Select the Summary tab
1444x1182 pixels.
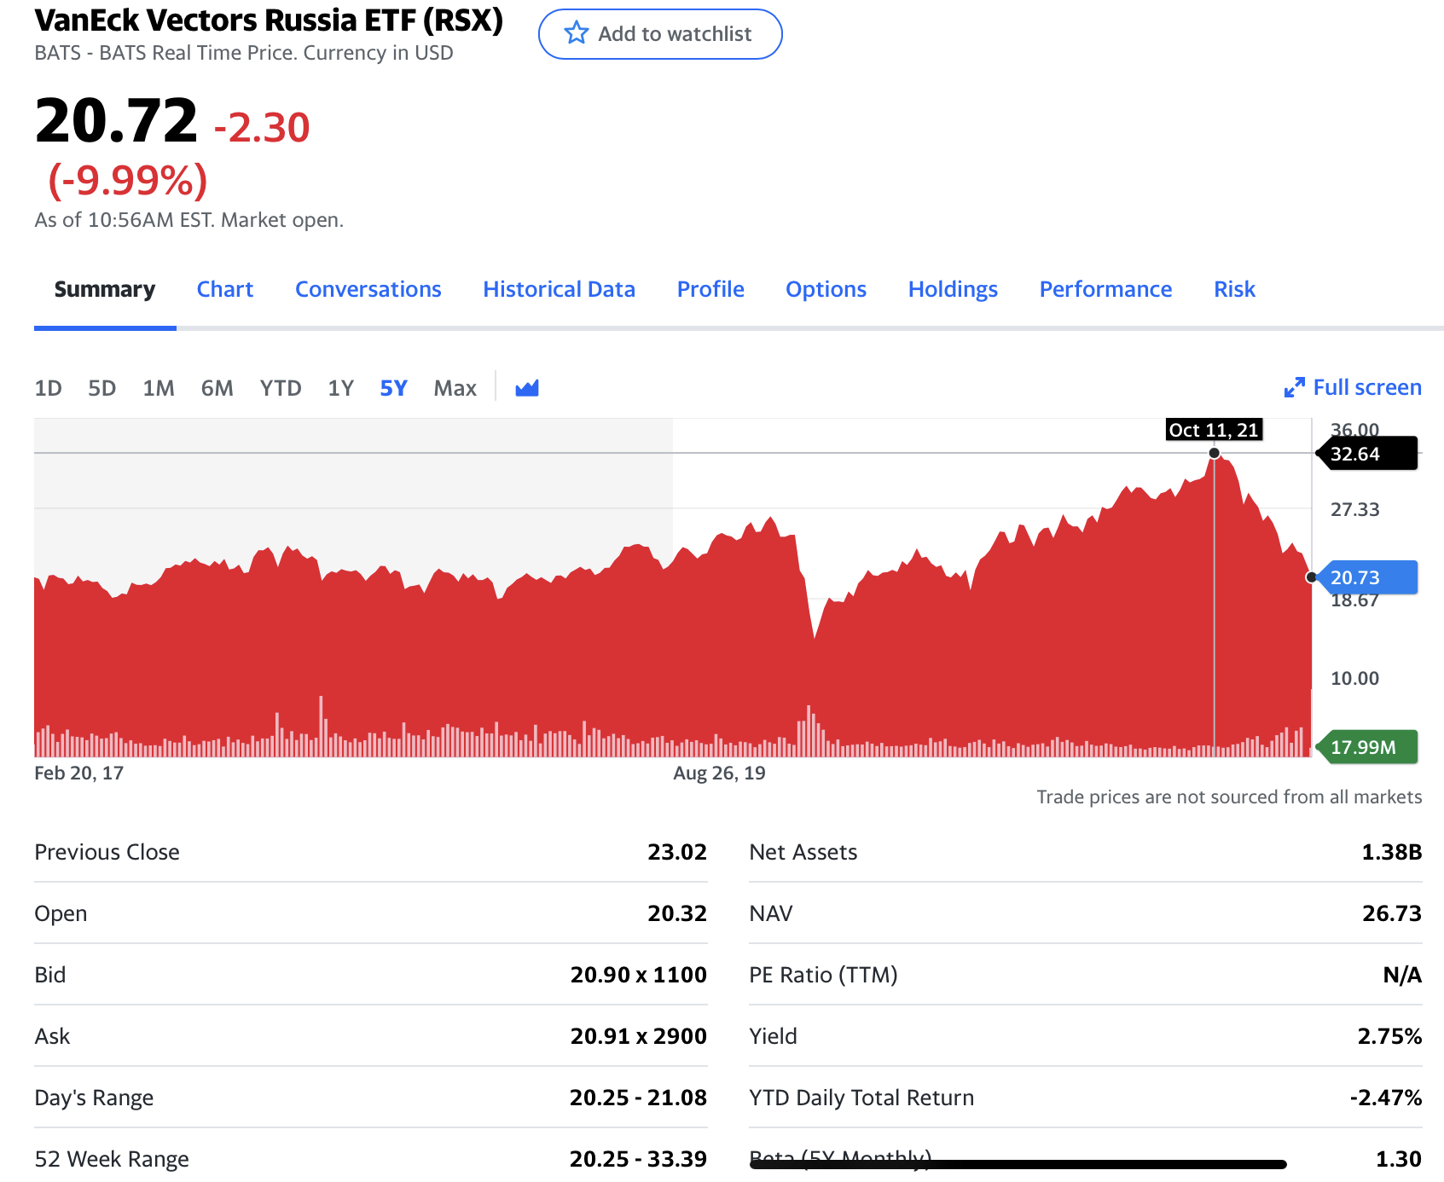point(105,289)
